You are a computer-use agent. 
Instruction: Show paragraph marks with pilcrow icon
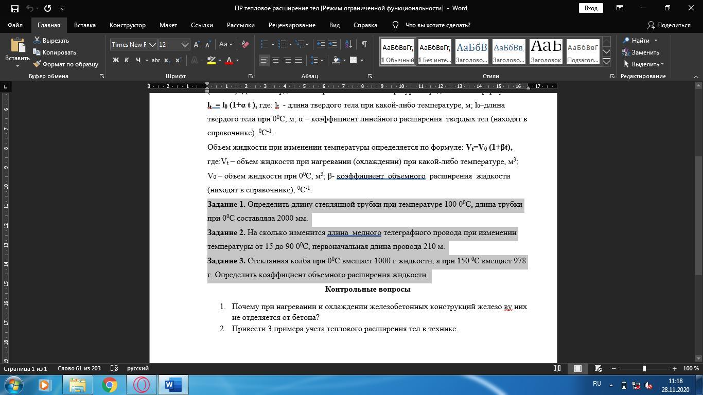[364, 45]
